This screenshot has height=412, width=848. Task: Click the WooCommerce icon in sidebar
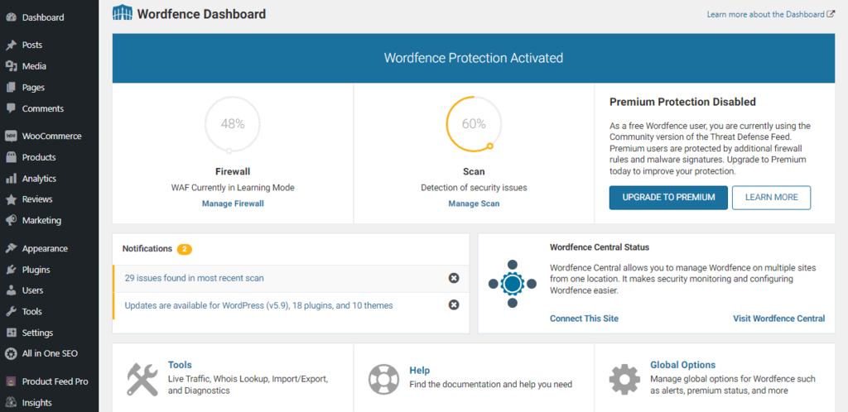[11, 136]
